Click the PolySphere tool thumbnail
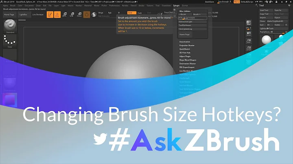The height and width of the screenshot is (164, 293). 266,40
